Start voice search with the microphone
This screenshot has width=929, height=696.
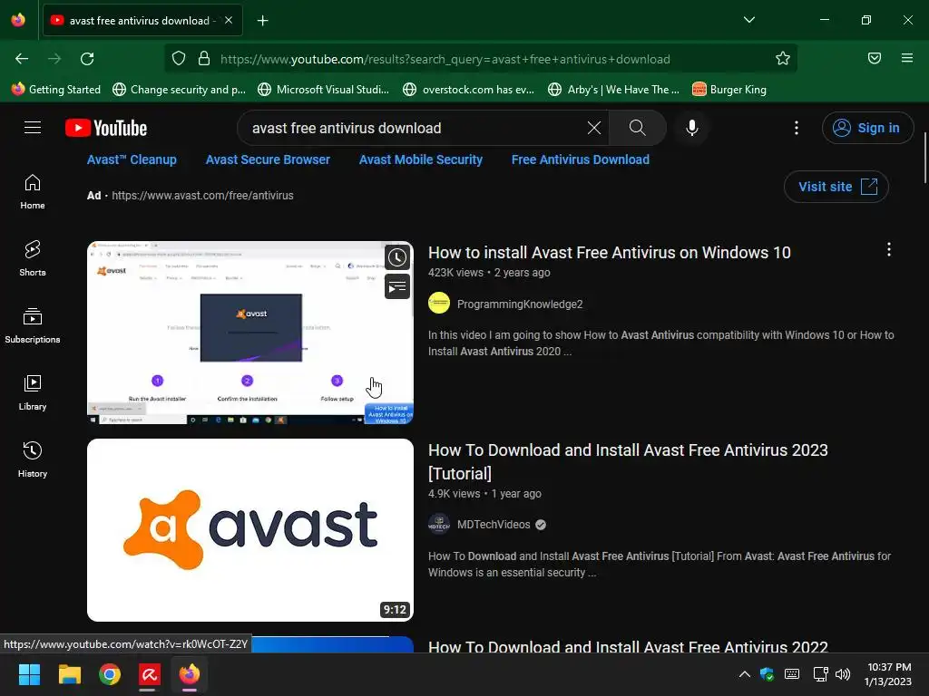pyautogui.click(x=691, y=128)
